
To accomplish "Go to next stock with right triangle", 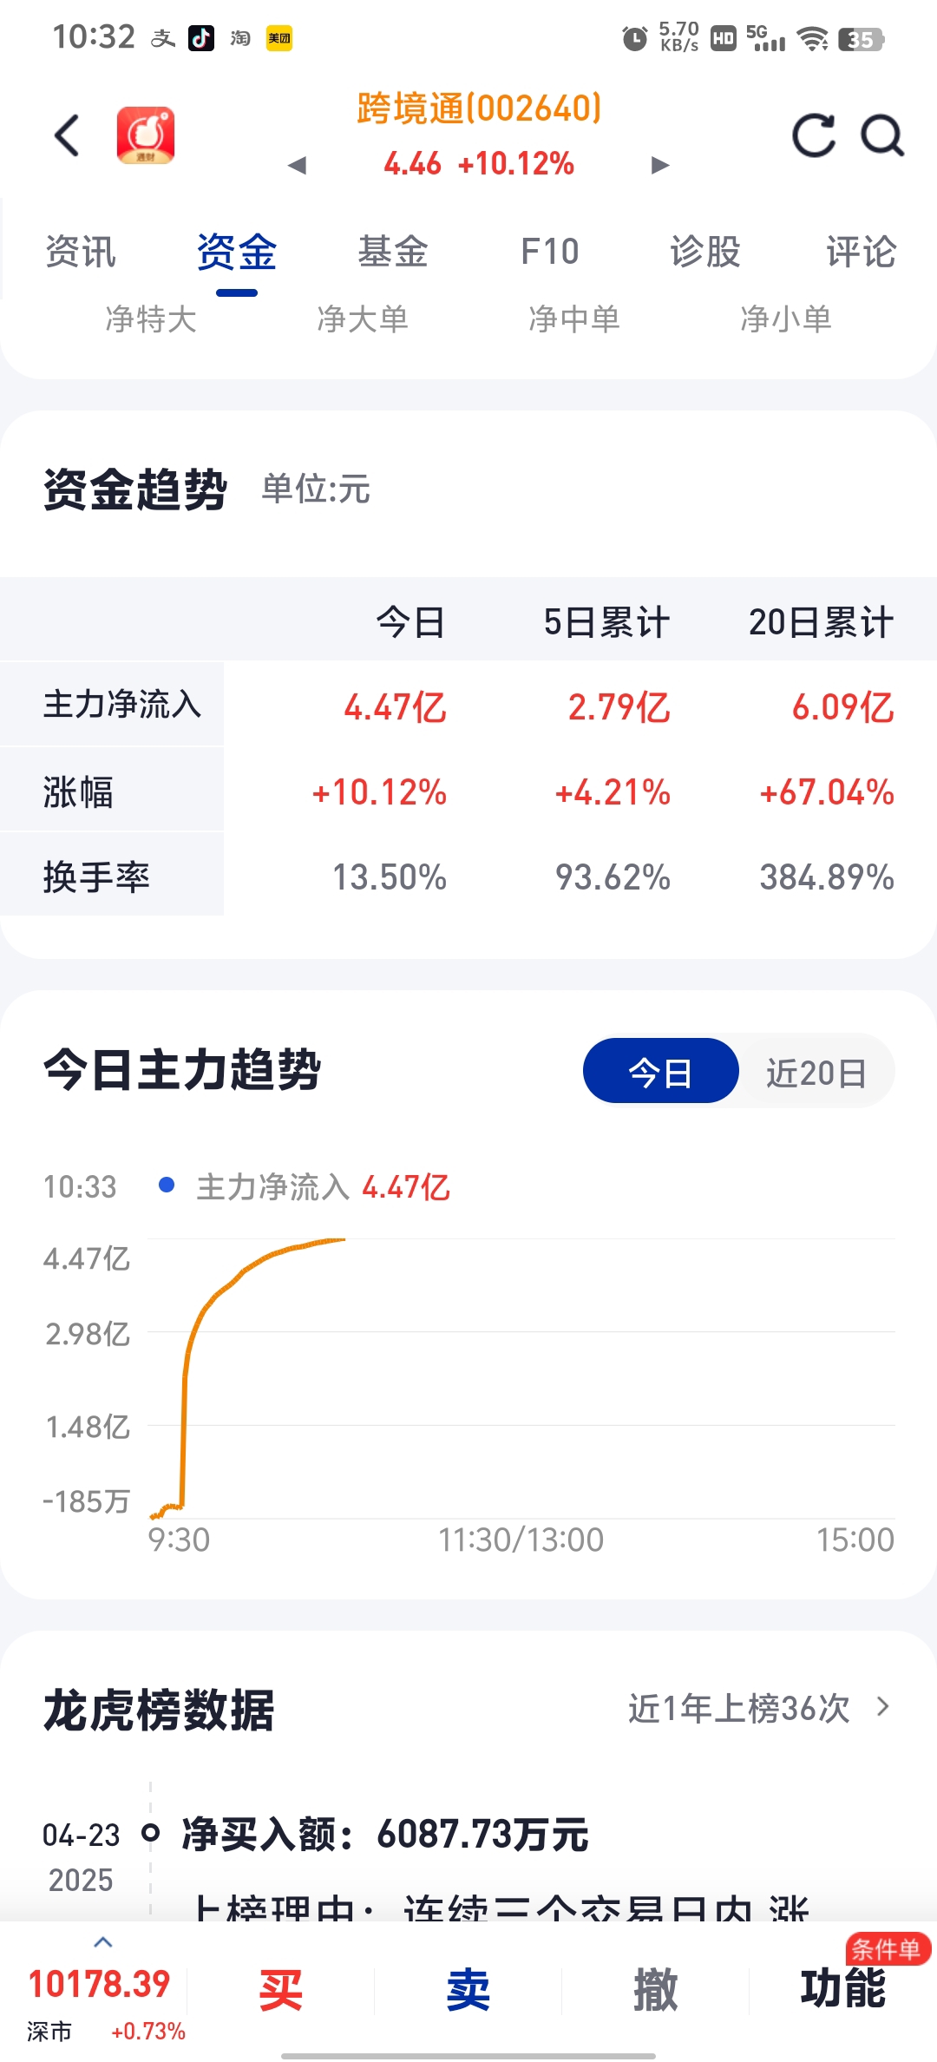I will 660,165.
